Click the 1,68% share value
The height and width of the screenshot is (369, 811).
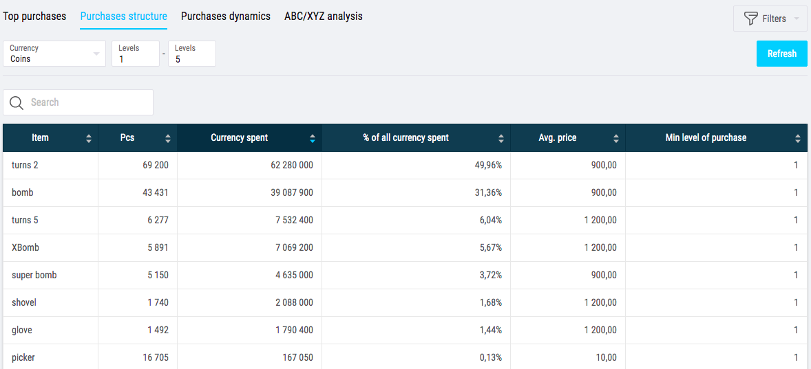click(492, 302)
